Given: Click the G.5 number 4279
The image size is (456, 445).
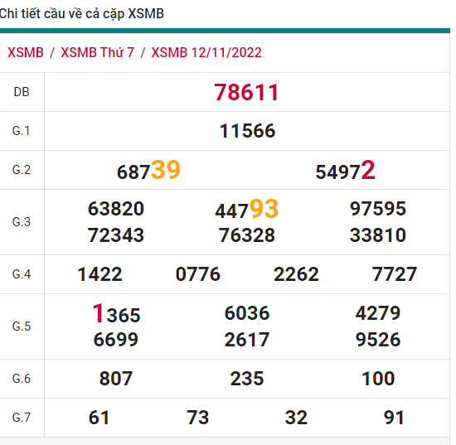Looking at the screenshot, I should [378, 313].
